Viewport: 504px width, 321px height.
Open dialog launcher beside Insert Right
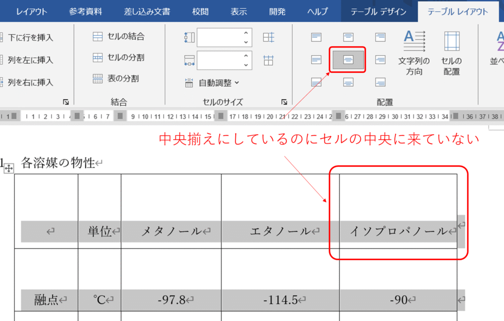coord(65,102)
